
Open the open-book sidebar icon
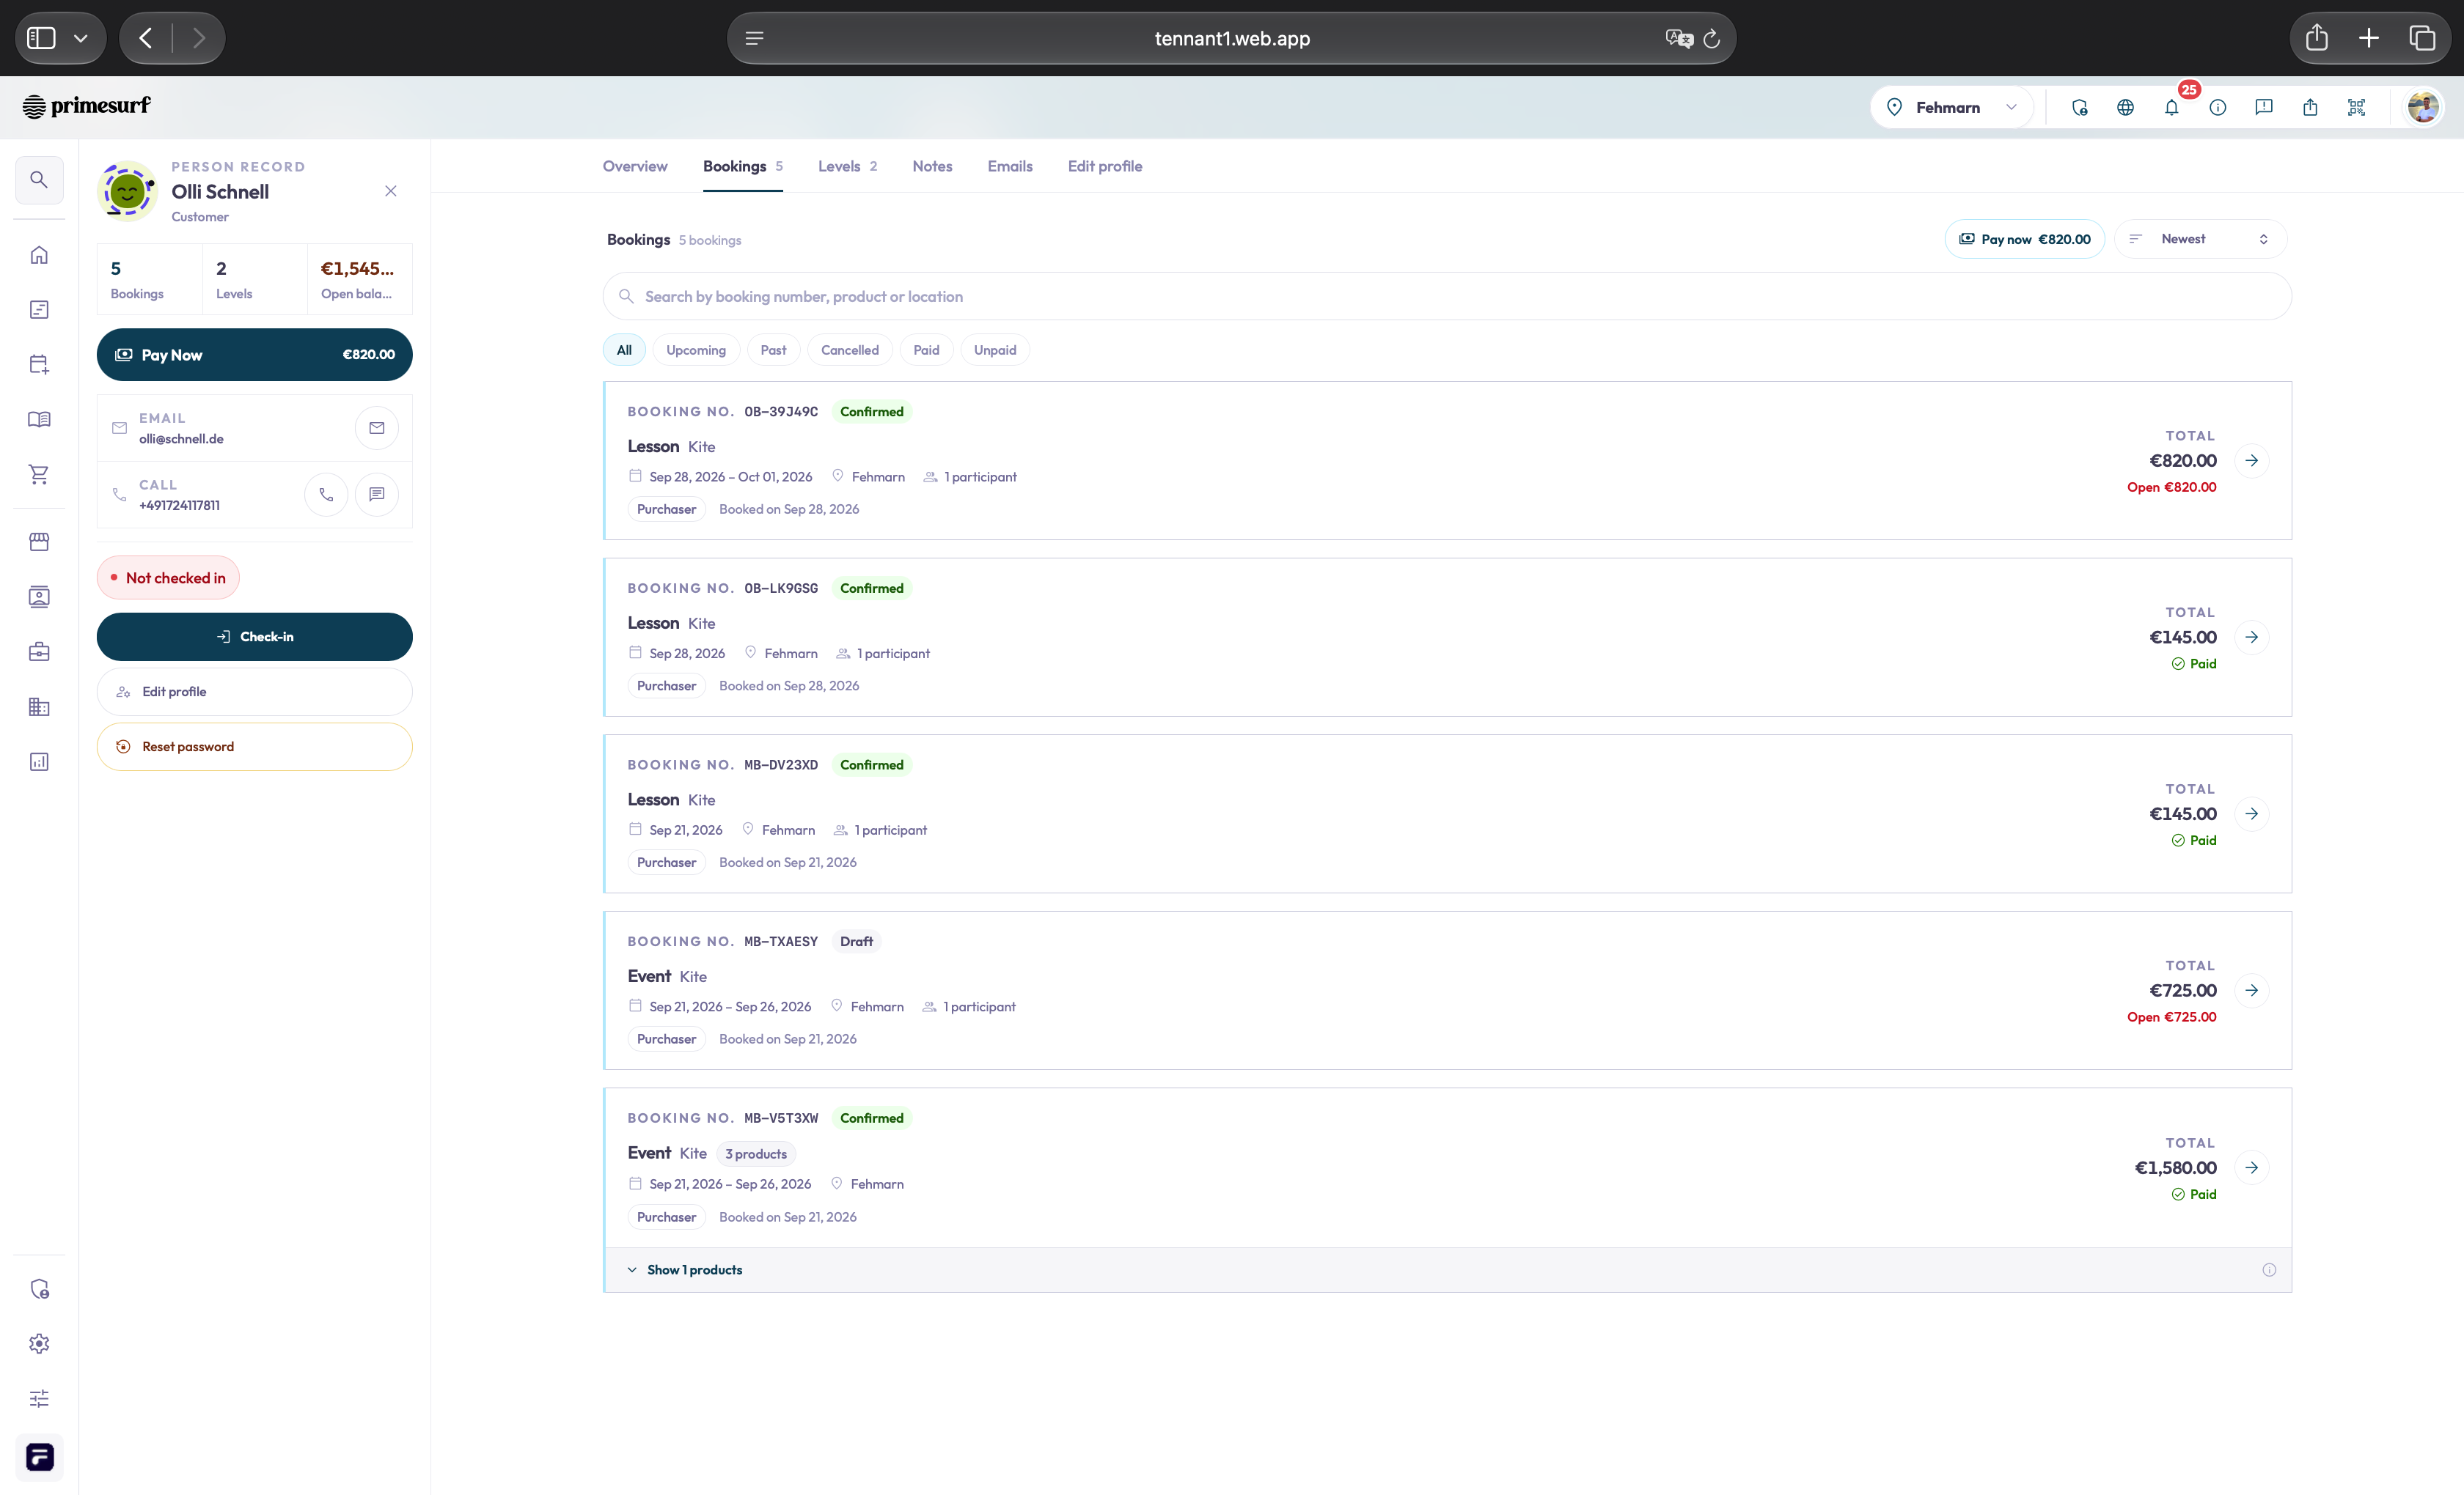39,420
